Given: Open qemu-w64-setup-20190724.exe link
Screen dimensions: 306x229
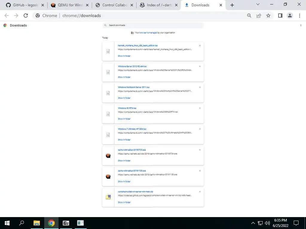Looking at the screenshot, I should [132, 150].
